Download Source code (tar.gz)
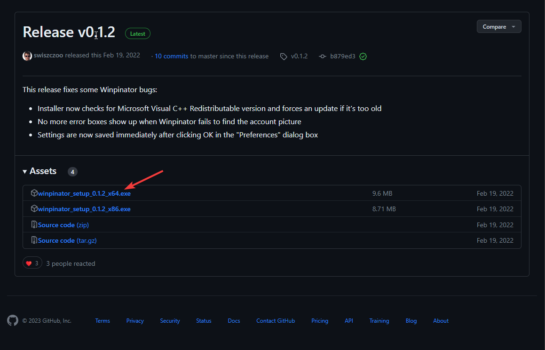Viewport: 545px width, 350px height. (67, 240)
